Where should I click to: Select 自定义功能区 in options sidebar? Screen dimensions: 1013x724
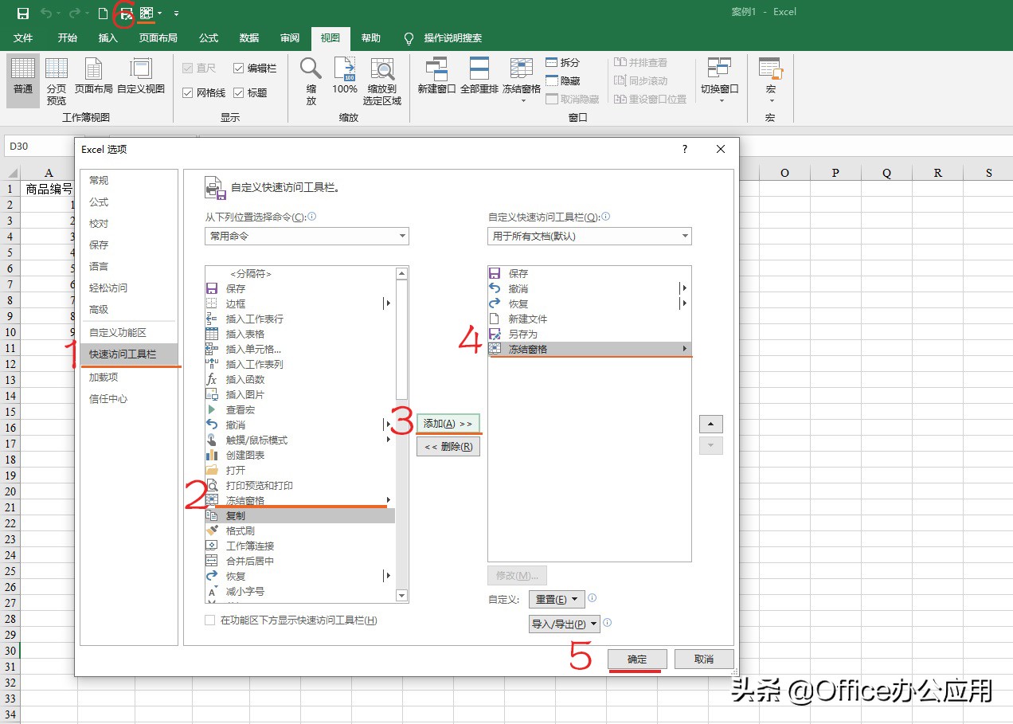coord(129,333)
